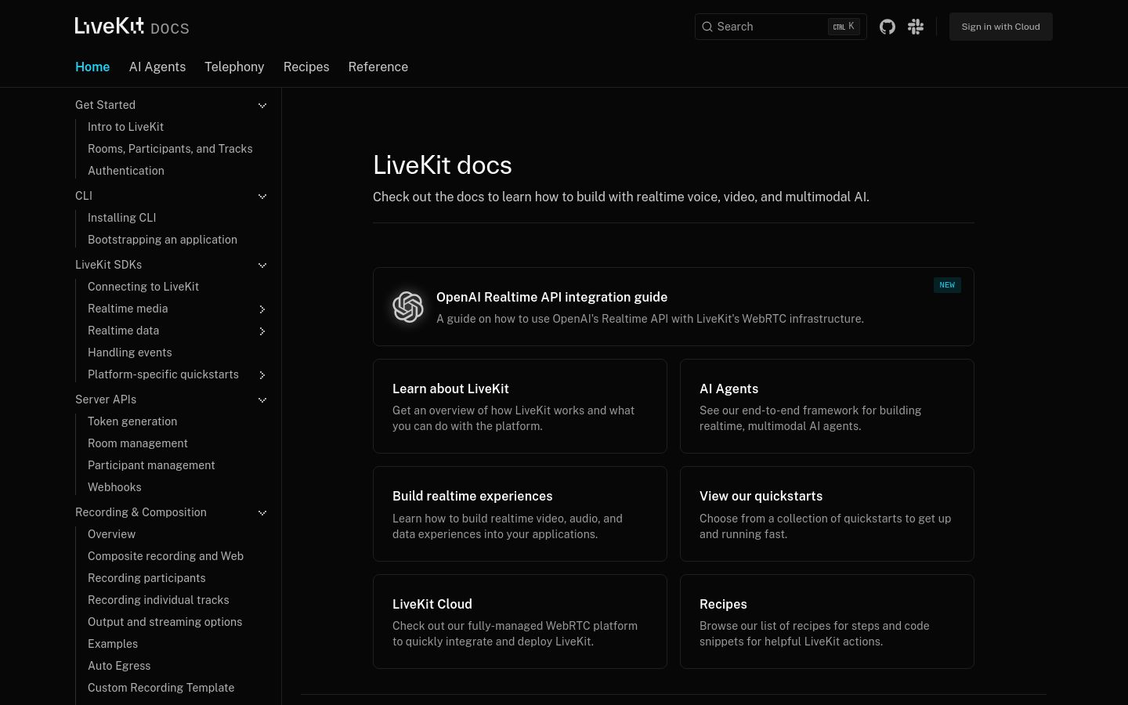The height and width of the screenshot is (705, 1128).
Task: Open the Handling events page
Action: pos(130,352)
